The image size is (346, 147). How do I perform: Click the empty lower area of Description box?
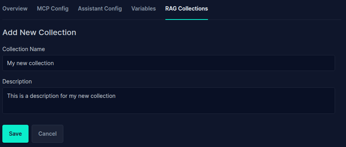point(169,107)
